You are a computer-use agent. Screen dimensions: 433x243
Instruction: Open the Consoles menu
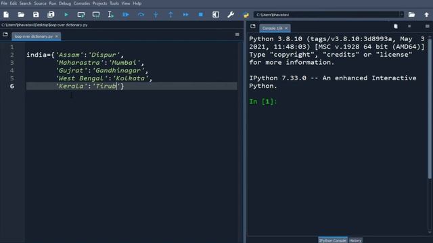[x=82, y=3]
